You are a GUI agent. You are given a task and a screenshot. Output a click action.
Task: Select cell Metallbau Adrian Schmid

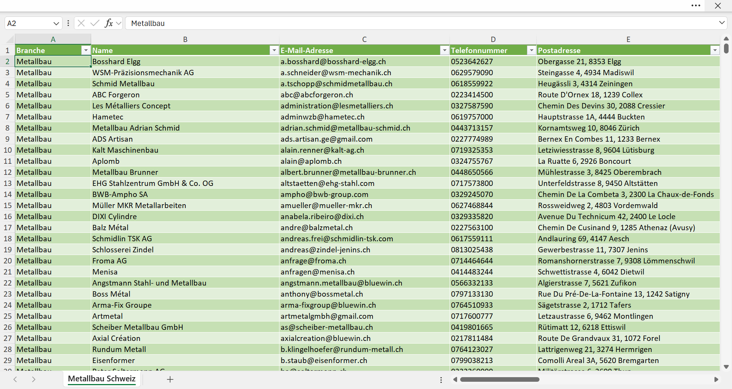click(185, 128)
